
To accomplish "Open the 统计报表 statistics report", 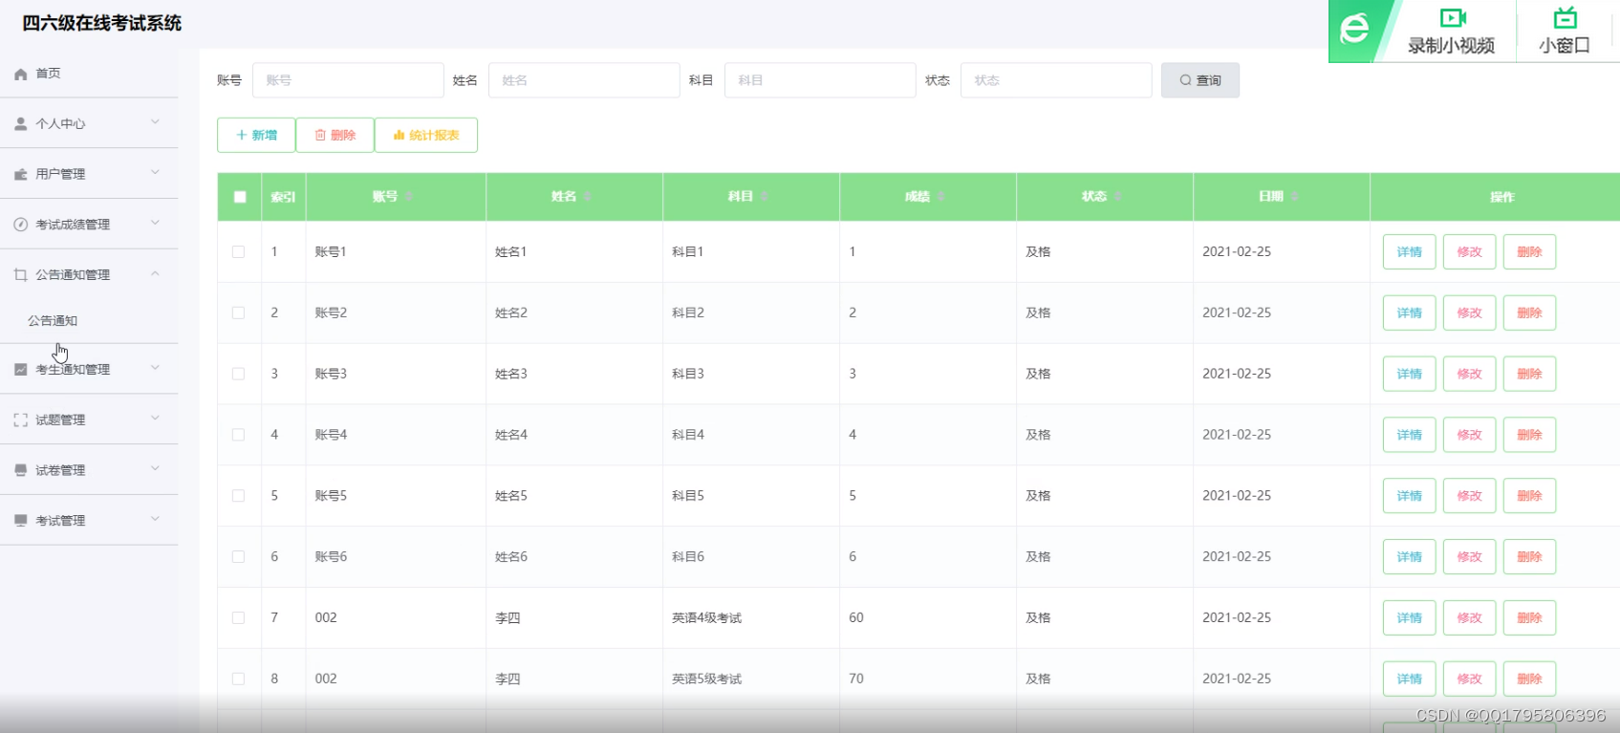I will pos(426,135).
